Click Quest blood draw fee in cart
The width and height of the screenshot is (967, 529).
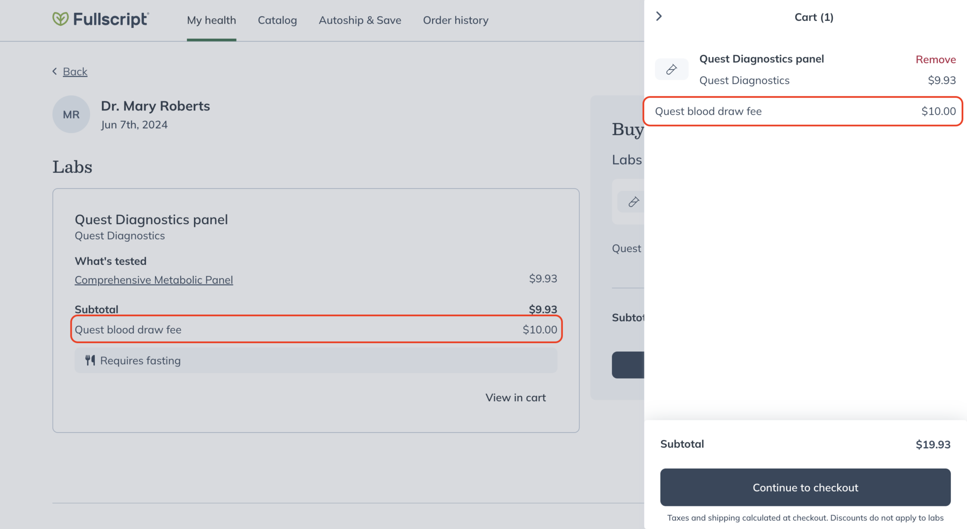click(708, 111)
